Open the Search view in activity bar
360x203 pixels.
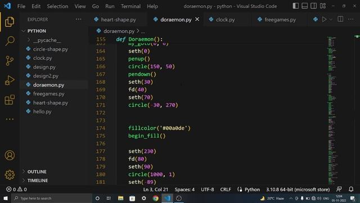[10, 41]
